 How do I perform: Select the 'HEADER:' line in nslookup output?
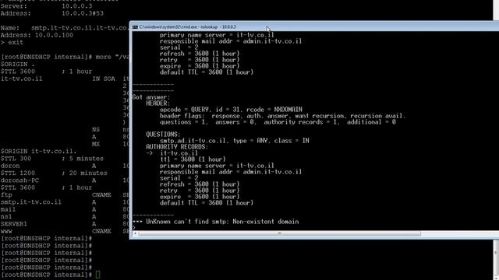point(157,103)
